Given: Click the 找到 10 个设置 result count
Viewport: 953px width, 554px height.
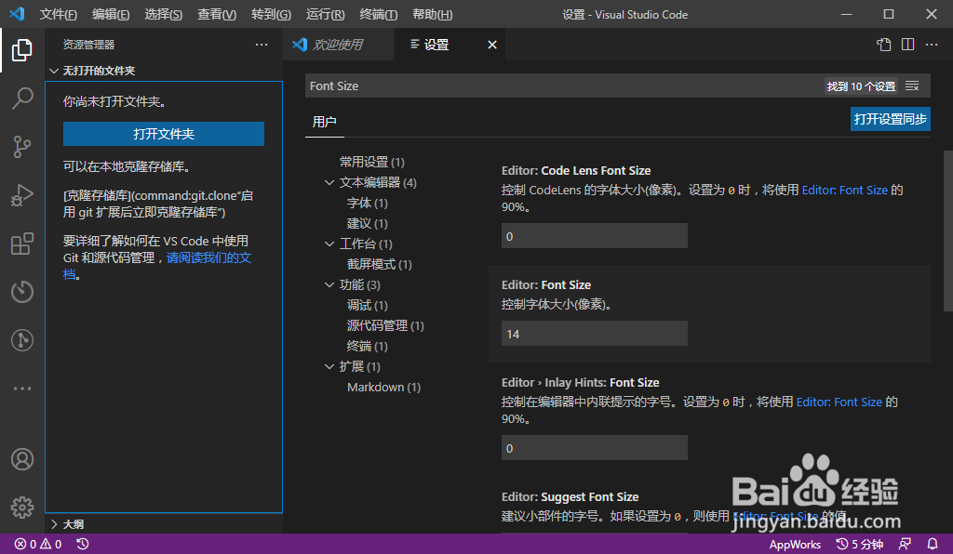Looking at the screenshot, I should tap(861, 86).
